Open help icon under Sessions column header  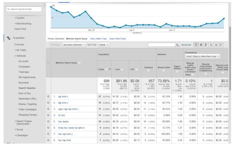[x=148, y=70]
